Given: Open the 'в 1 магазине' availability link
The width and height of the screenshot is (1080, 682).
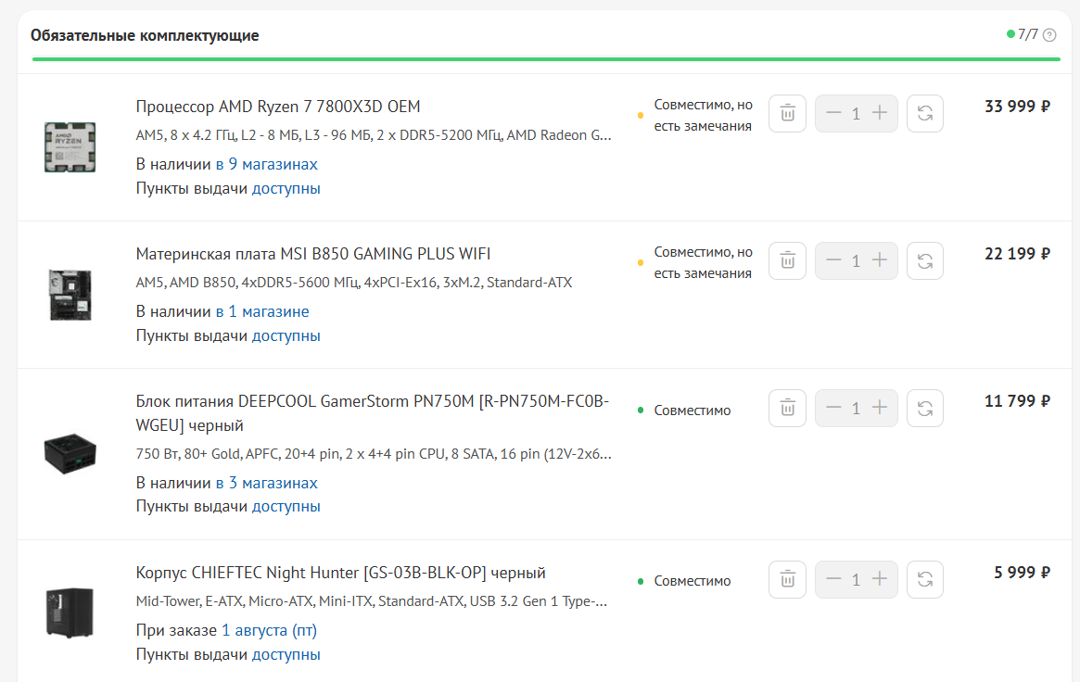Looking at the screenshot, I should [262, 311].
